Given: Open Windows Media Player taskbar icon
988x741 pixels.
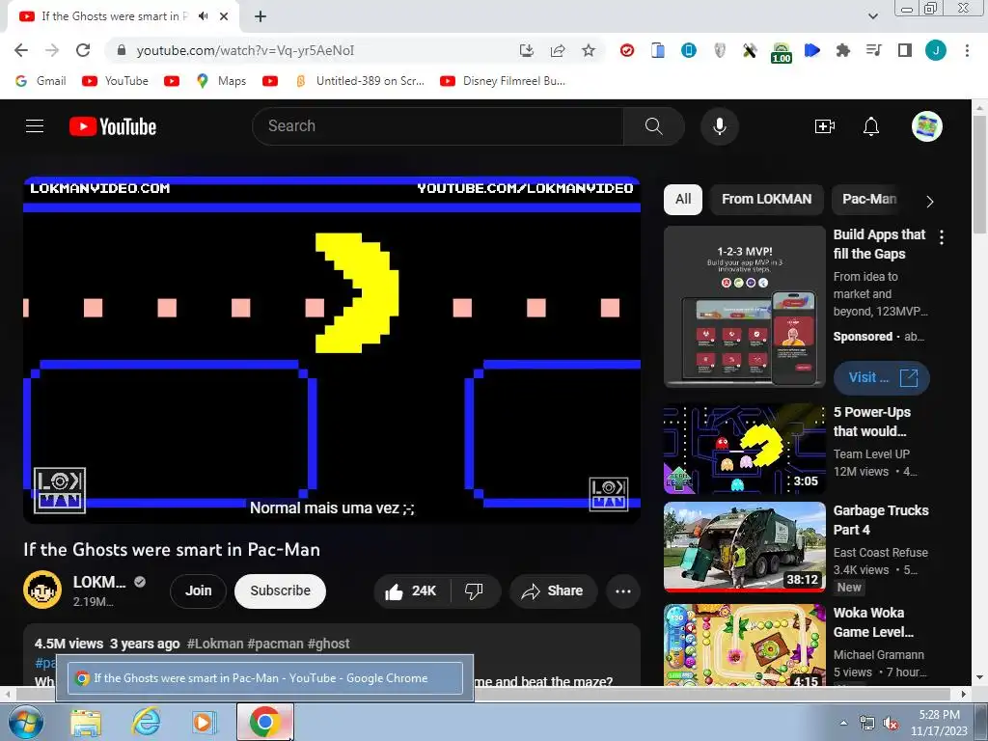Looking at the screenshot, I should 205,723.
